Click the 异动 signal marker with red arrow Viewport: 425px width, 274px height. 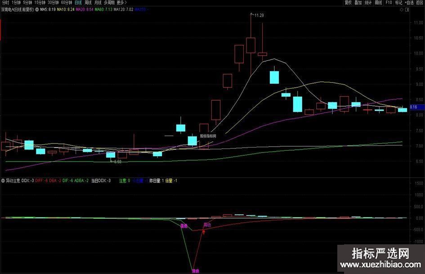pyautogui.click(x=207, y=225)
